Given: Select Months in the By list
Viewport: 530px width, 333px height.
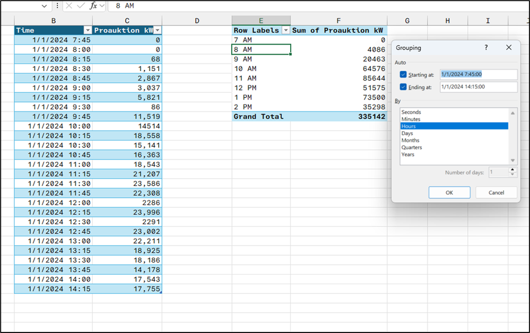Looking at the screenshot, I should 410,141.
